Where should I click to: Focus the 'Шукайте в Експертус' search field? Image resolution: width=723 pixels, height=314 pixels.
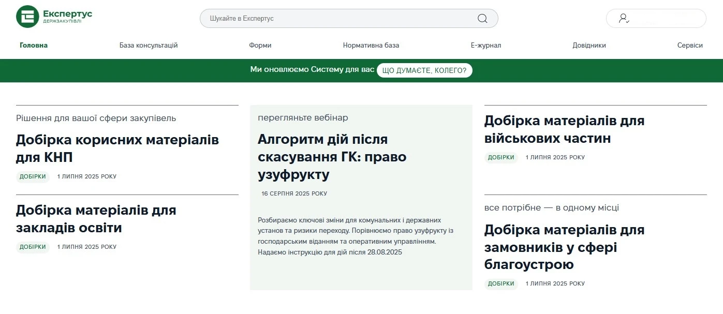point(336,19)
